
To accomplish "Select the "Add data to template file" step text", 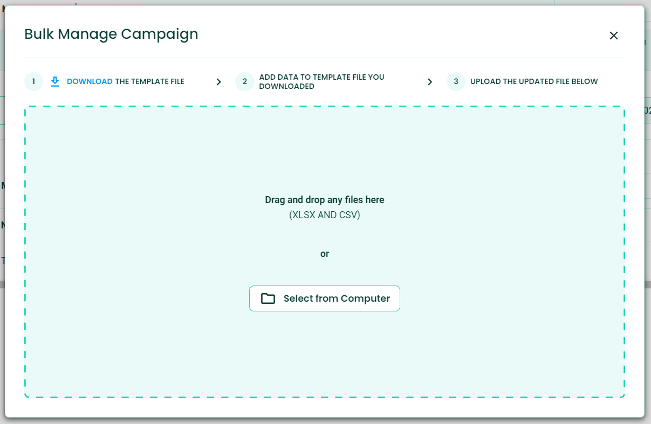I will (x=321, y=82).
